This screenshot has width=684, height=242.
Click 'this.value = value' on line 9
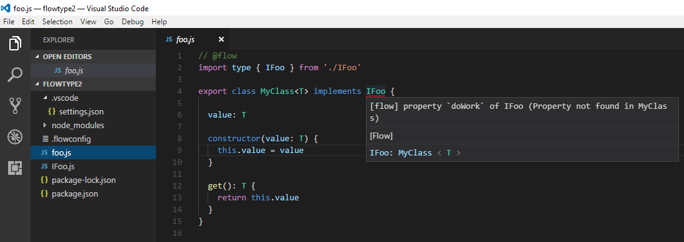click(261, 150)
